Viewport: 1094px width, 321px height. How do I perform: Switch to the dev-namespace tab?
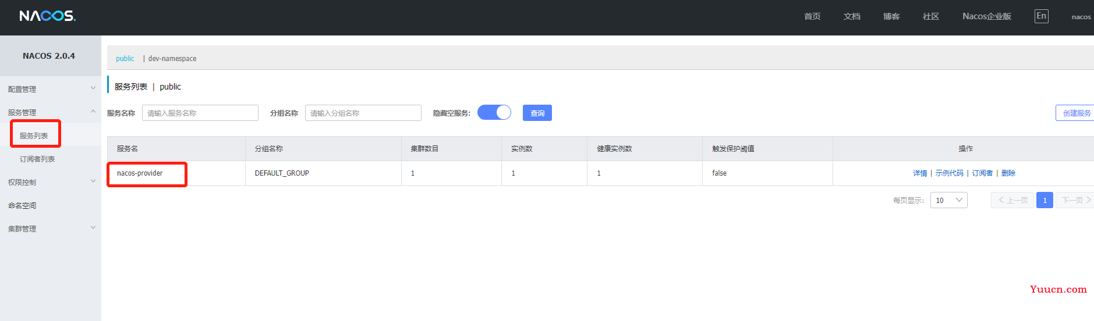coord(172,59)
